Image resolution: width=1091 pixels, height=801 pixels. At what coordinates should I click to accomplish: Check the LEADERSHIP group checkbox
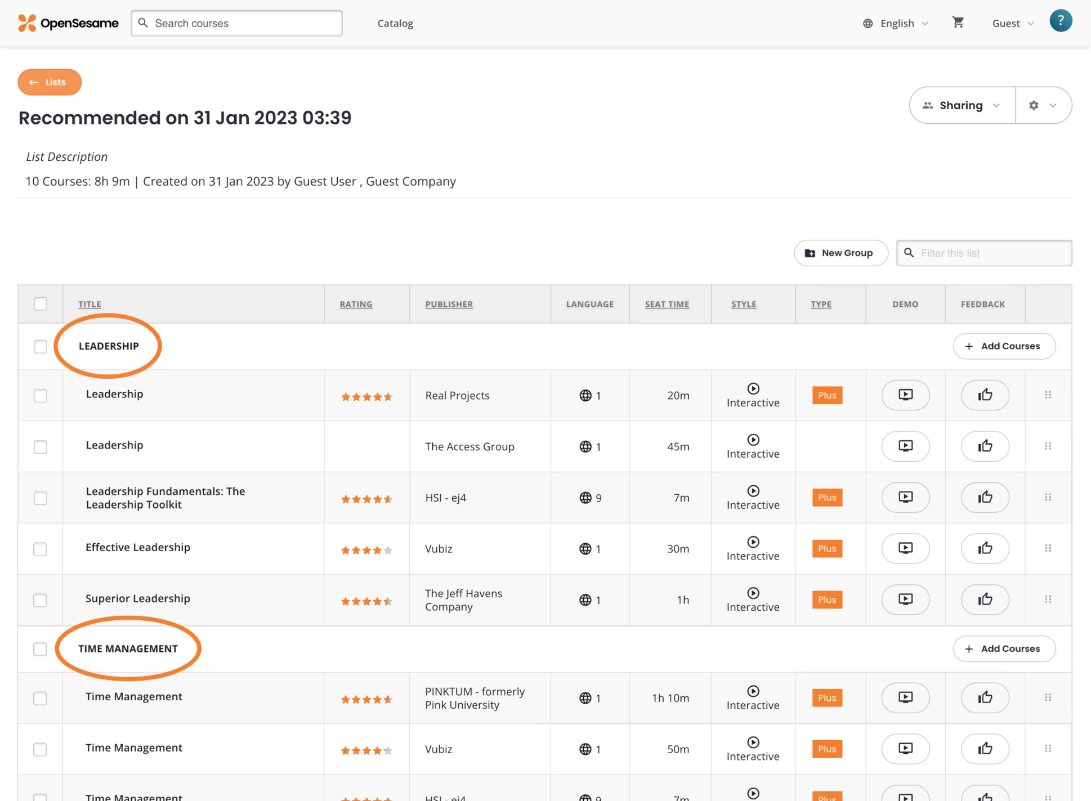41,346
